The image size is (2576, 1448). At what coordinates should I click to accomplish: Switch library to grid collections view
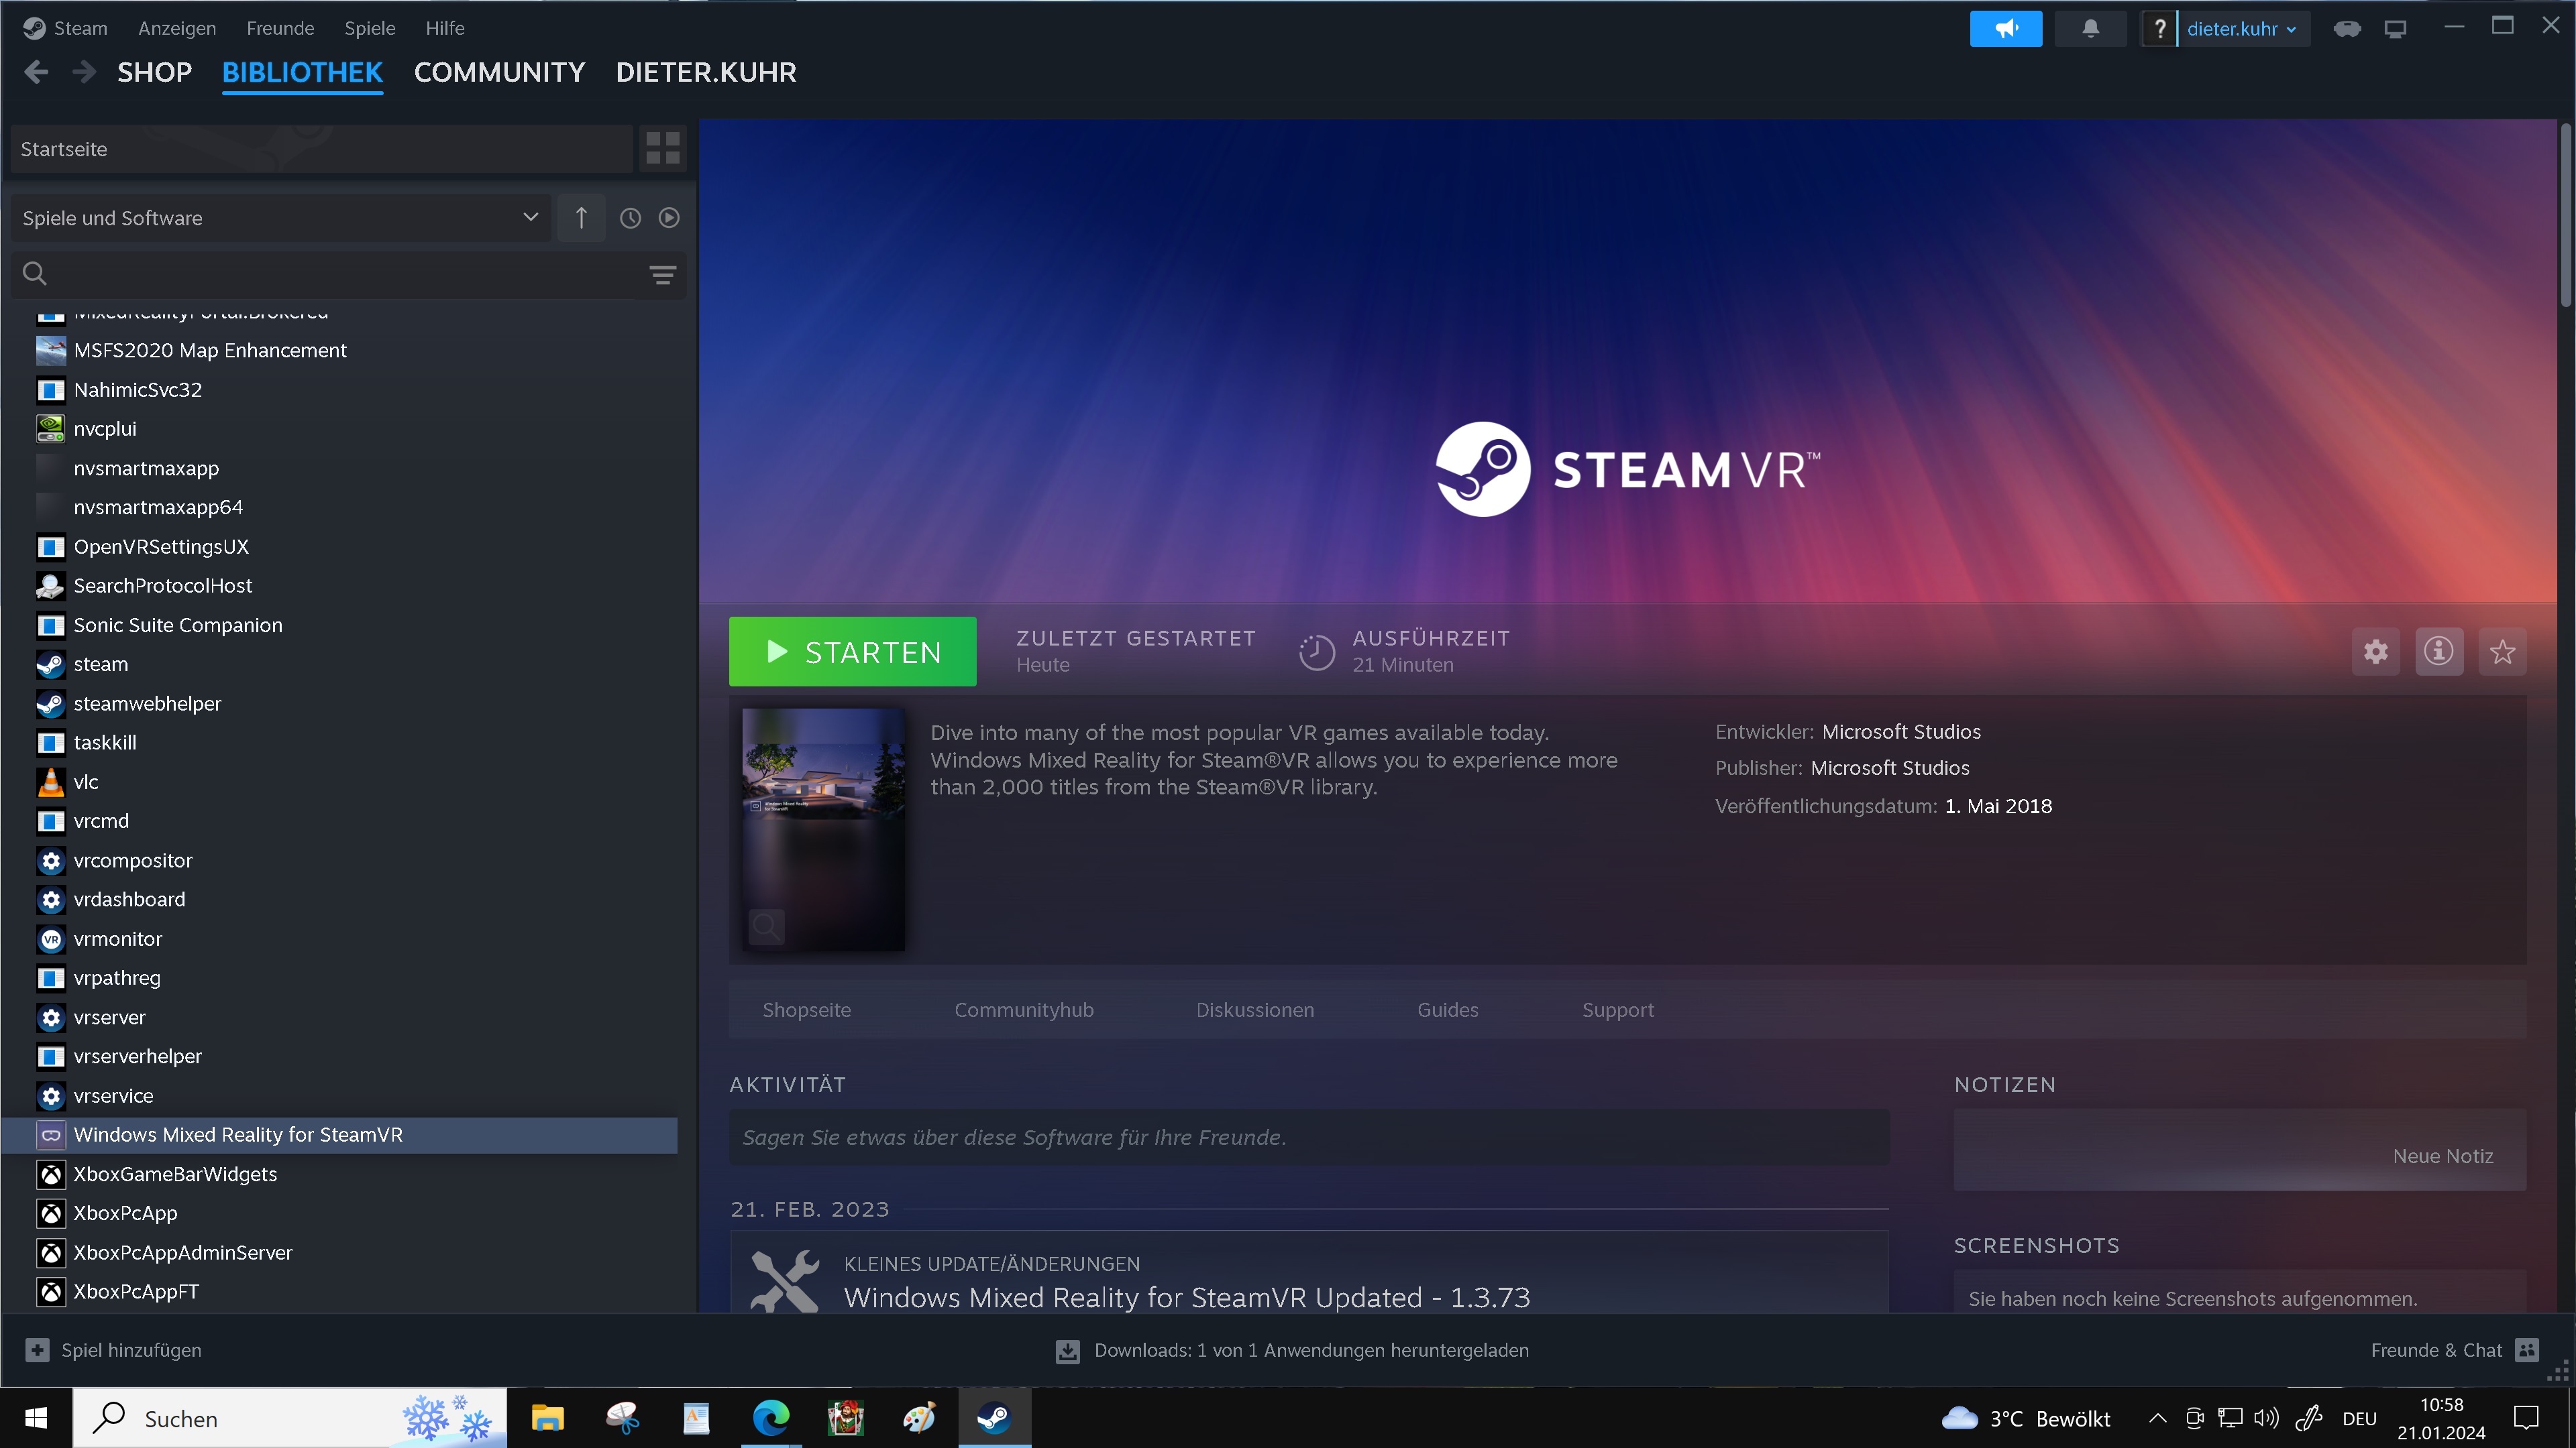point(663,148)
